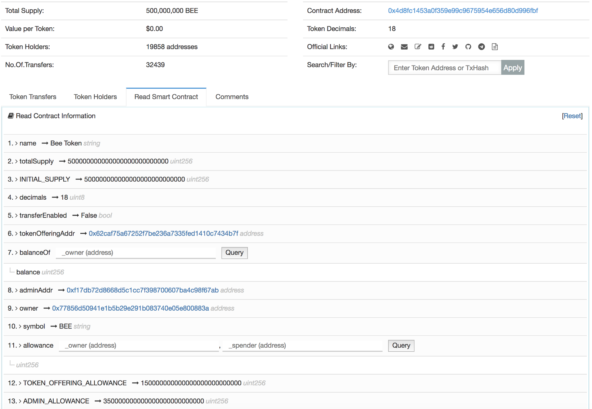Expand the symbol function chevron

20,327
